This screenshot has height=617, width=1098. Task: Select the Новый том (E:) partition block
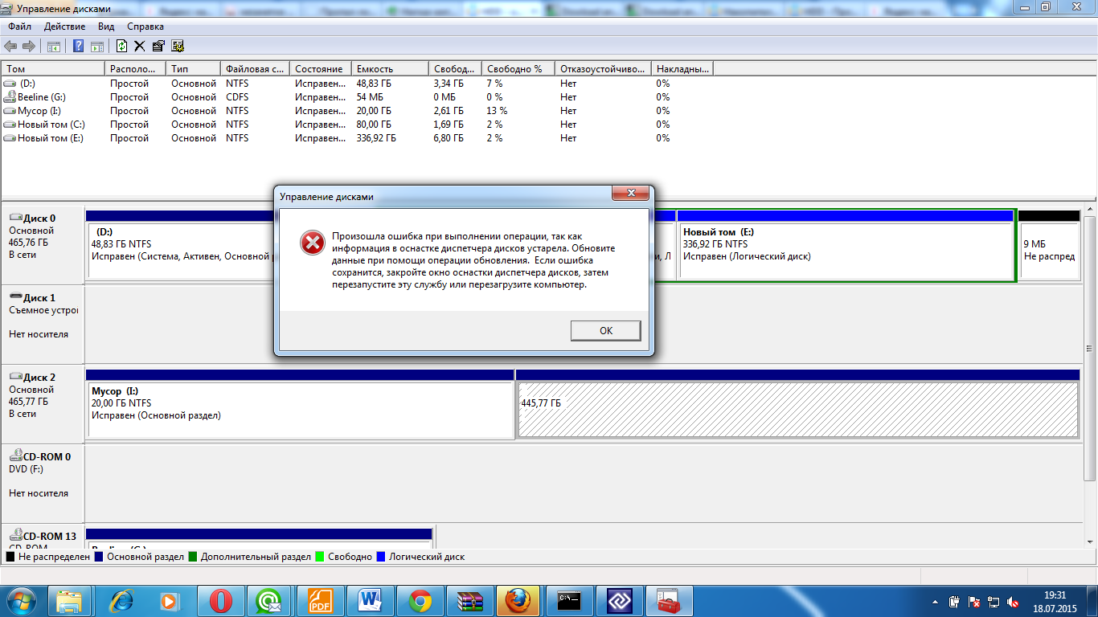pos(846,249)
